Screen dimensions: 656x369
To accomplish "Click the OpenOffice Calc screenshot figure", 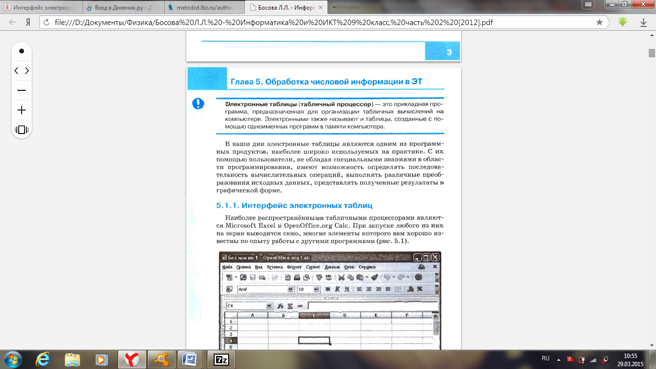I will click(329, 301).
